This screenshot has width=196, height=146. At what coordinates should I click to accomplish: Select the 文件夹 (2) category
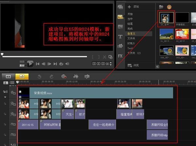pos(134,53)
